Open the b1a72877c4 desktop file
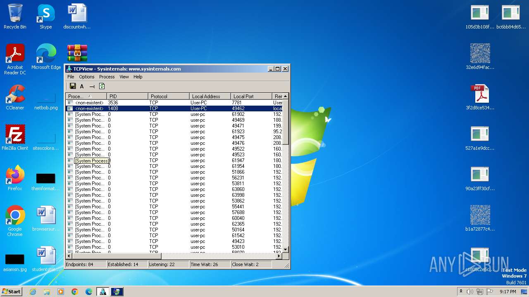 coord(480,219)
